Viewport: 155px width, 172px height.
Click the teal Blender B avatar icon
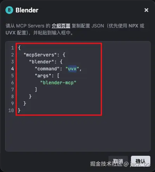coord(9,10)
